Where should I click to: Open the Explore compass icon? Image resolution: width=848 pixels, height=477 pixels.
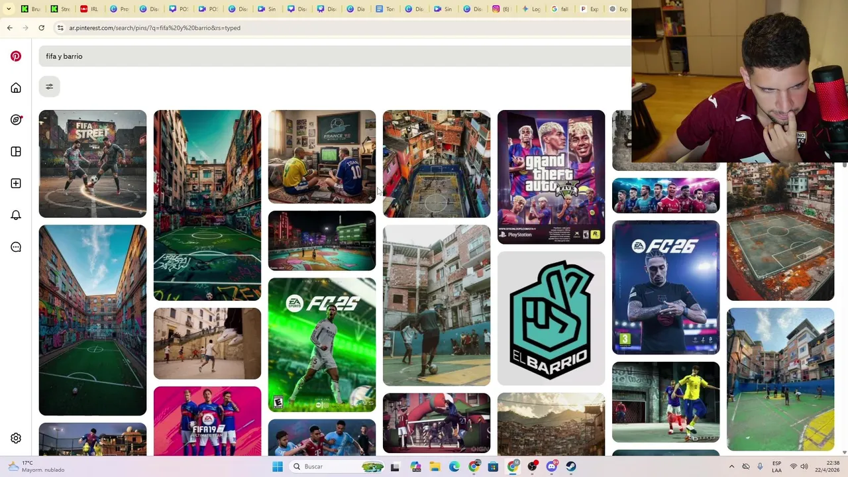16,120
